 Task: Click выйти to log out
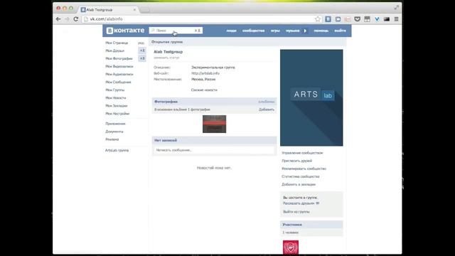click(x=340, y=31)
